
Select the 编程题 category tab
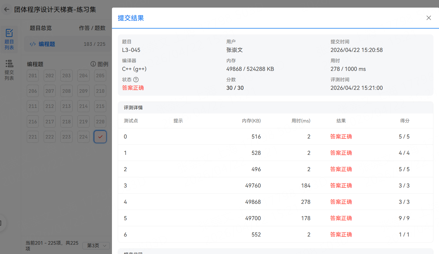coord(47,44)
